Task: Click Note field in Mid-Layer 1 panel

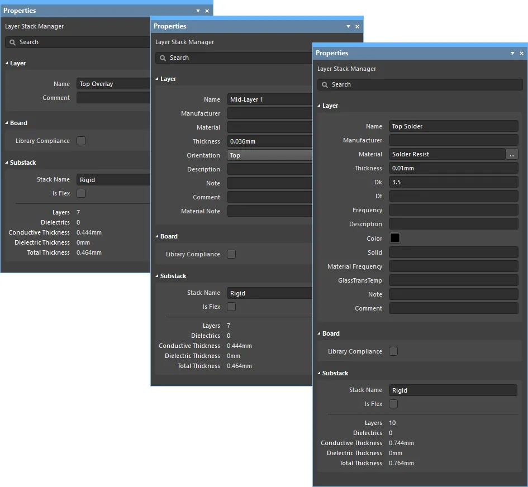Action: click(x=270, y=183)
